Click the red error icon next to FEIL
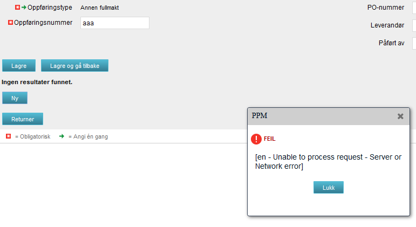Screen dimensions: 416x227 tap(257, 139)
